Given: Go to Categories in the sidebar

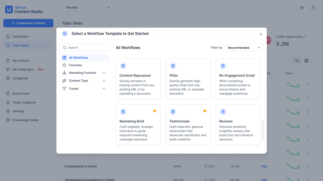Looking at the screenshot, I should click(28, 78).
